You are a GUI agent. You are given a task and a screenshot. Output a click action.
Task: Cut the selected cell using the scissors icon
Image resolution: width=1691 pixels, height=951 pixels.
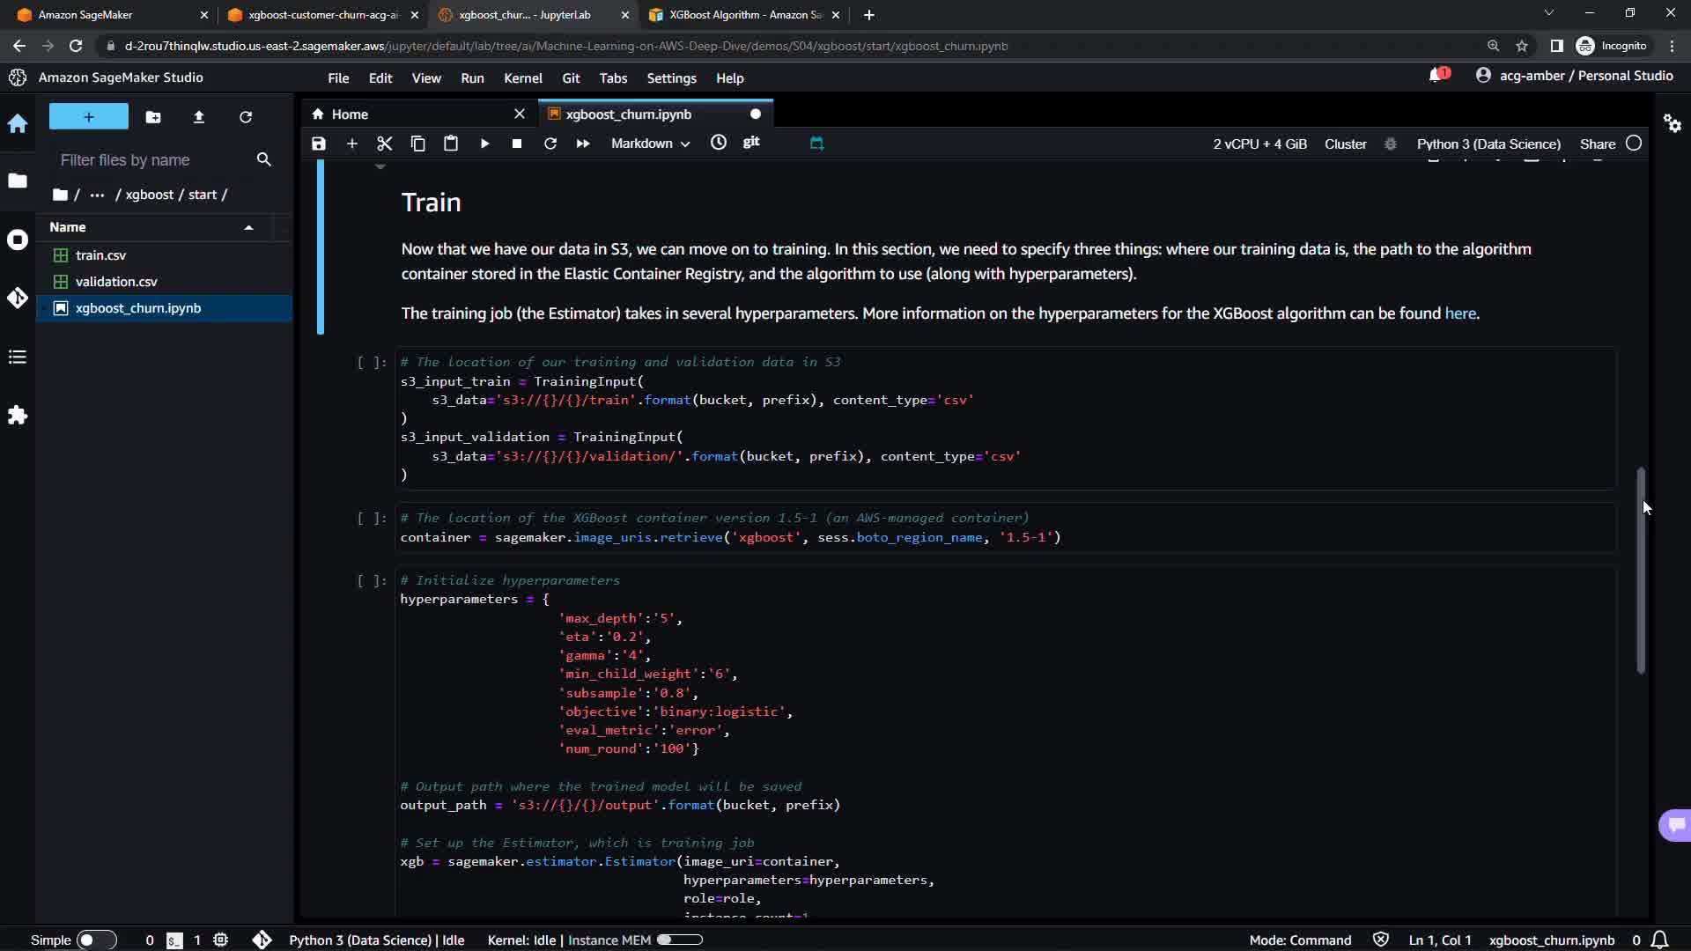click(x=384, y=144)
